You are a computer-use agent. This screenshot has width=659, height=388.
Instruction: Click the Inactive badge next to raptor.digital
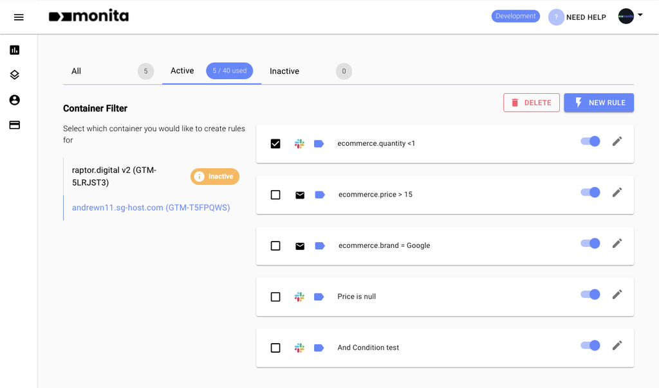click(x=215, y=176)
